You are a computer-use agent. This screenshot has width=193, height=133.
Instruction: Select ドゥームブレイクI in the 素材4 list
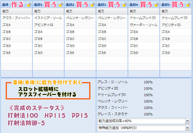click(x=144, y=18)
